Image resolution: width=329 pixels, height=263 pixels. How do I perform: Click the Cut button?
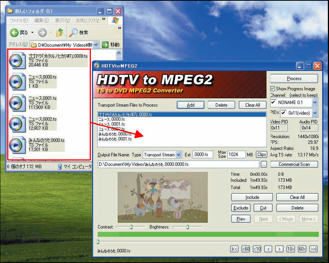263,208
